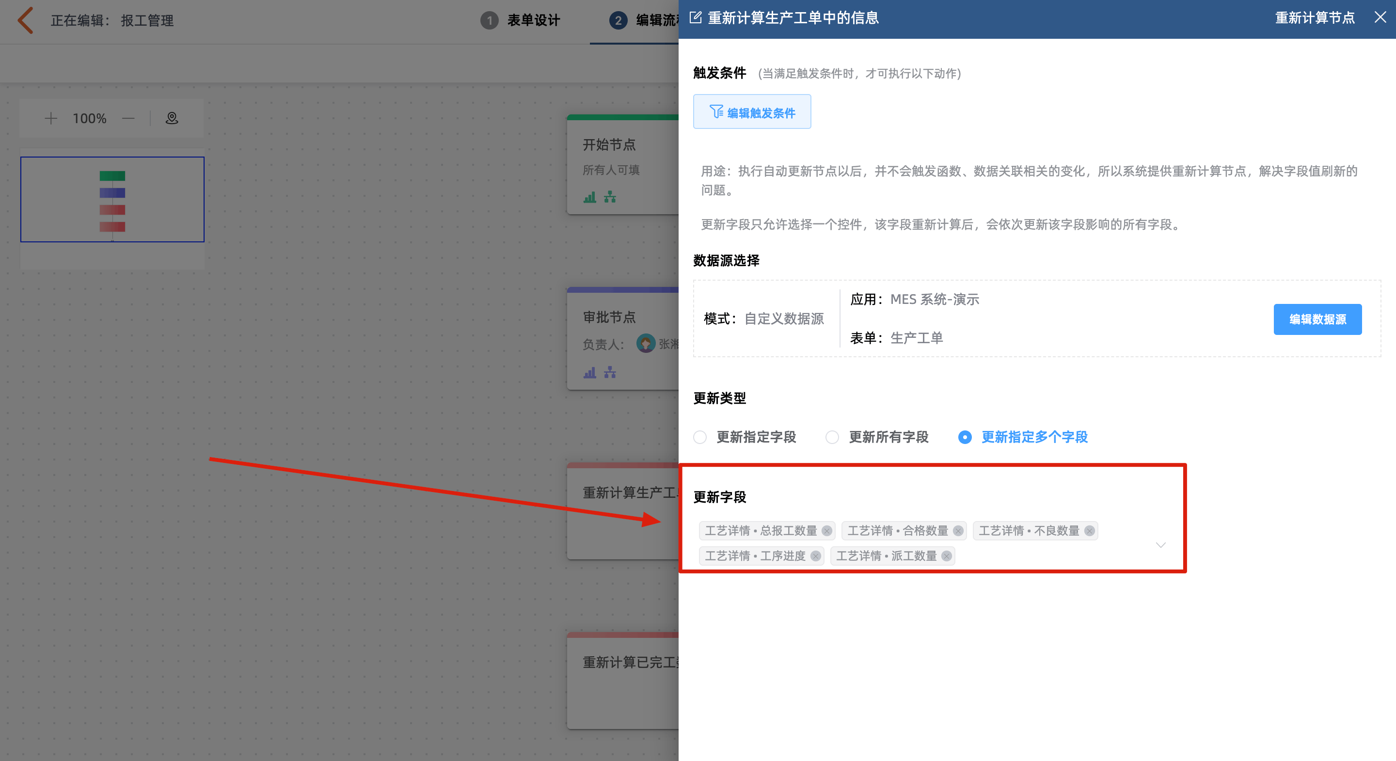The image size is (1396, 761).
Task: Expand the 更新字段 dropdown arrow
Action: click(x=1161, y=545)
